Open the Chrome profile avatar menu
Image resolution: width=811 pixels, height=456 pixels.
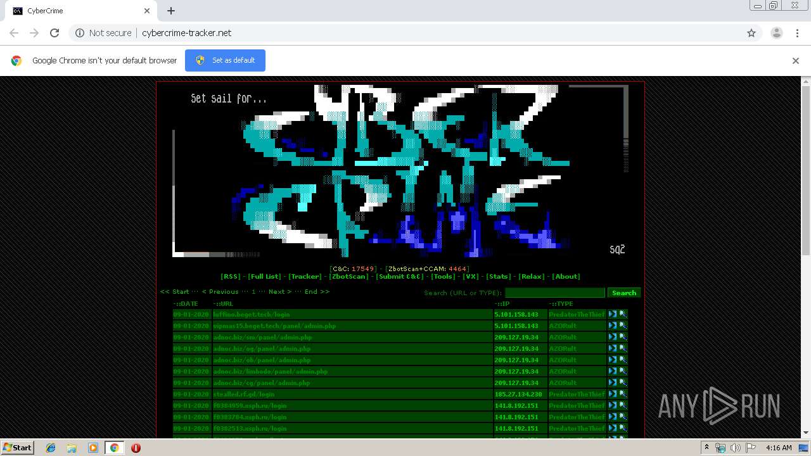click(x=776, y=33)
